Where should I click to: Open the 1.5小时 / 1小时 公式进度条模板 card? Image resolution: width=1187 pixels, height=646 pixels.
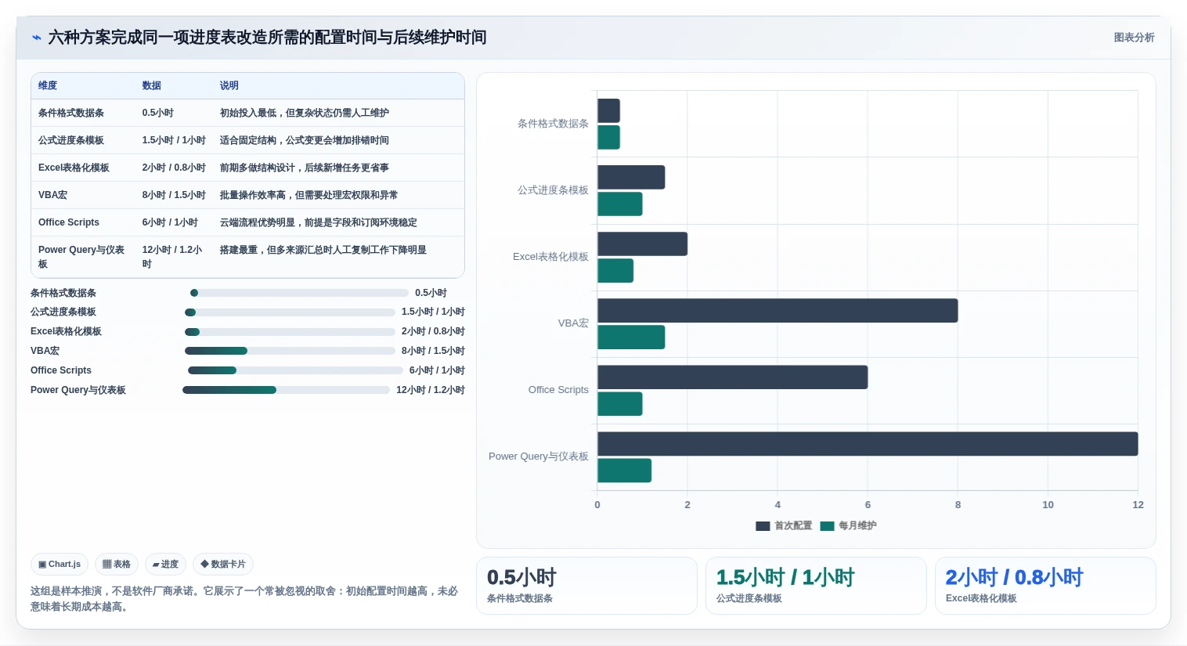tap(816, 586)
